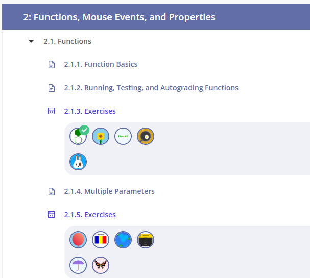
Task: Open the red balloon exercise
Action: tap(78, 240)
